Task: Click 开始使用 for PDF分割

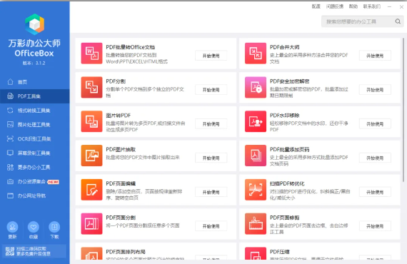Action: coord(211,90)
